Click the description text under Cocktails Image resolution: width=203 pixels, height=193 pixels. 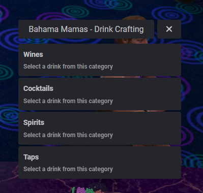pyautogui.click(x=68, y=101)
